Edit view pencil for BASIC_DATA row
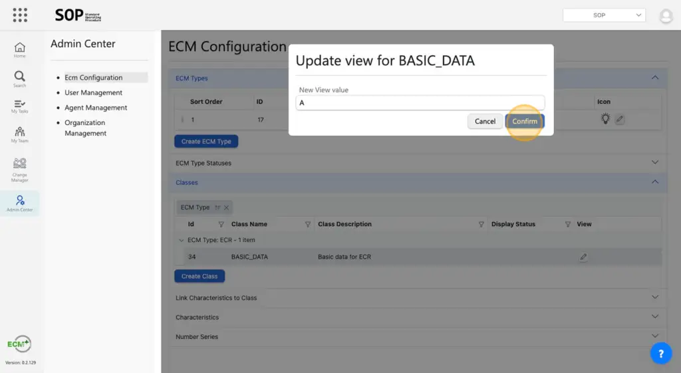 tap(583, 257)
